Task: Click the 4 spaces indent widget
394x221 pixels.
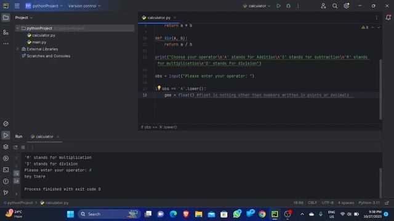Action: click(346, 203)
